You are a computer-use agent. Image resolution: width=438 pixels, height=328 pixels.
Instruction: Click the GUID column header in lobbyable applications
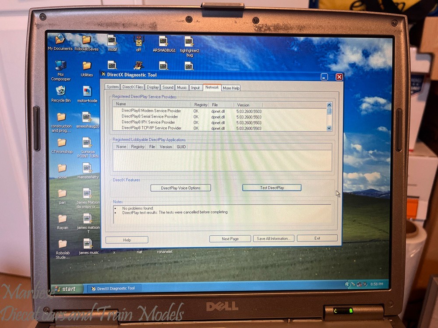(181, 147)
